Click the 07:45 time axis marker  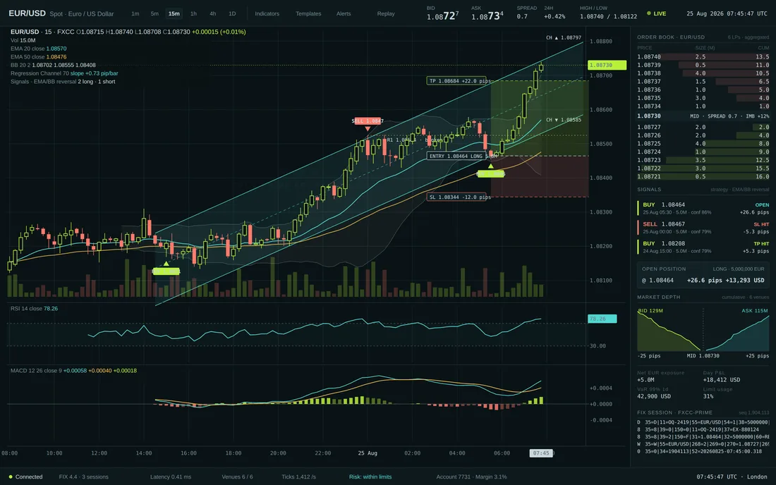[x=541, y=453]
